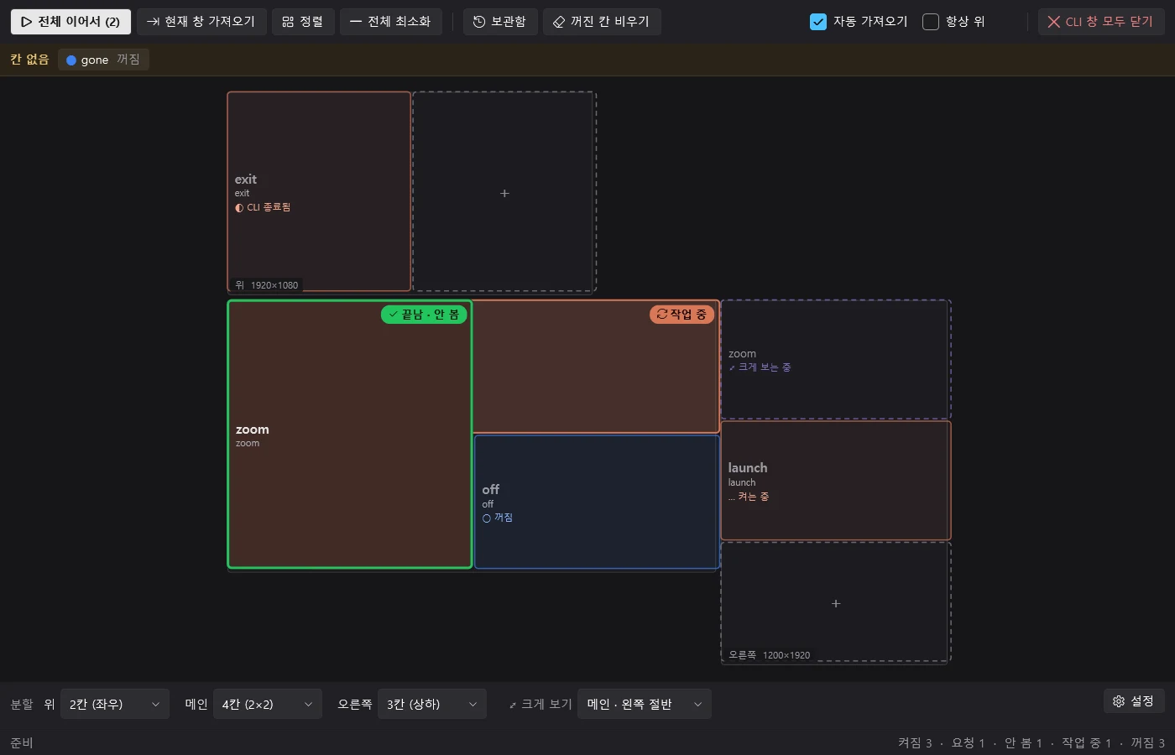This screenshot has height=755, width=1175.
Task: Click the 켜는 중 status in launch cell
Action: coord(749,497)
